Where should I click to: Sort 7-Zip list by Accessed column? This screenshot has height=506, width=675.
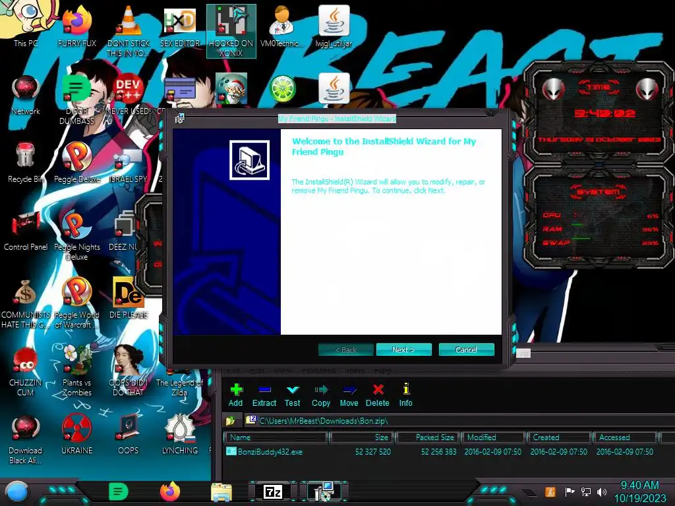tap(626, 437)
